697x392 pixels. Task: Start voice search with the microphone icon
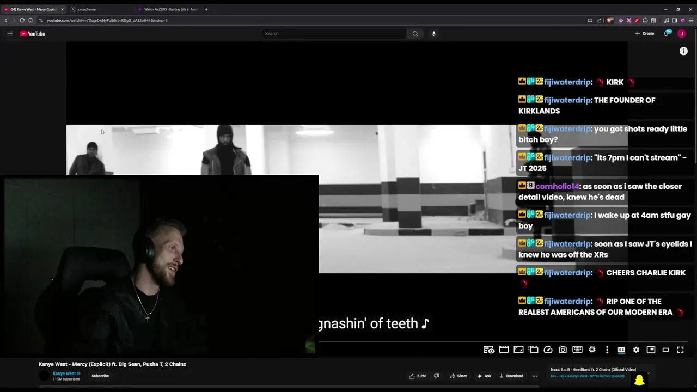point(433,34)
